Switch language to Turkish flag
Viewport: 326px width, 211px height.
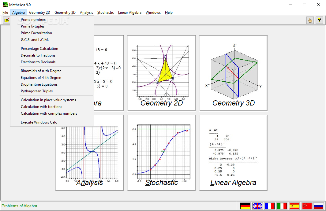(307, 206)
